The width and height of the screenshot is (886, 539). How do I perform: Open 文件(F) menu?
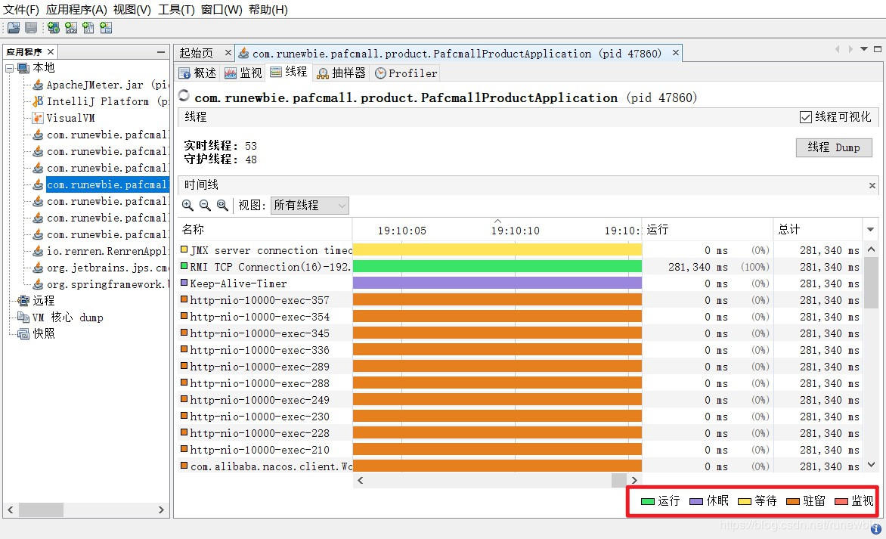pos(21,10)
